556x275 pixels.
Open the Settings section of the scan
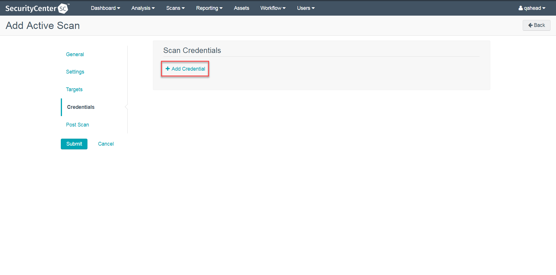pyautogui.click(x=75, y=72)
